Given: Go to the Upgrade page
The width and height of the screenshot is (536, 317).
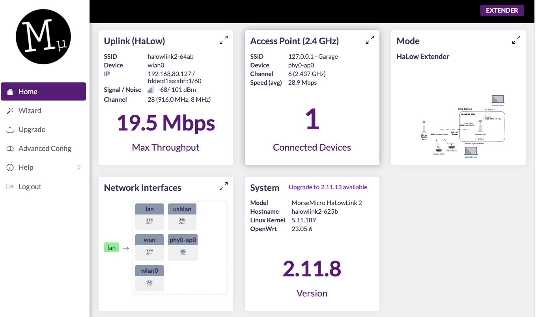Looking at the screenshot, I should (43, 129).
